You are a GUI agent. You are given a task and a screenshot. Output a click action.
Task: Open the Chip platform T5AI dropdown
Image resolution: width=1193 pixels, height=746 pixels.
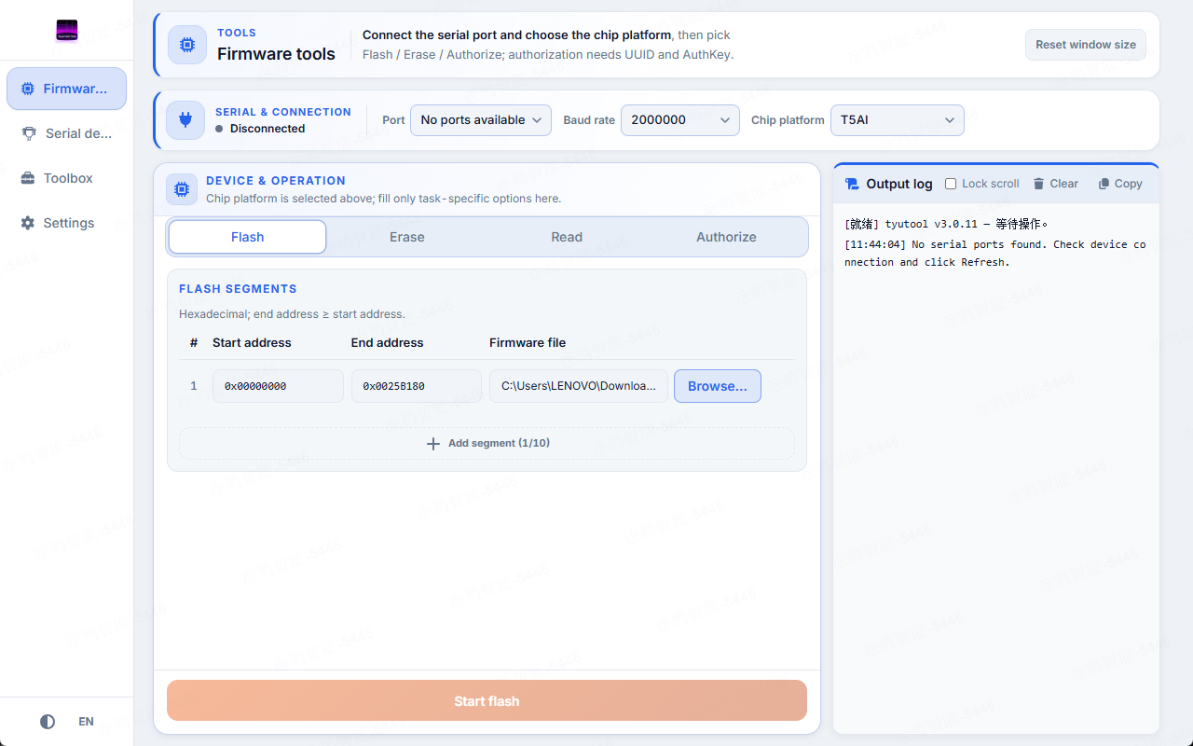898,120
